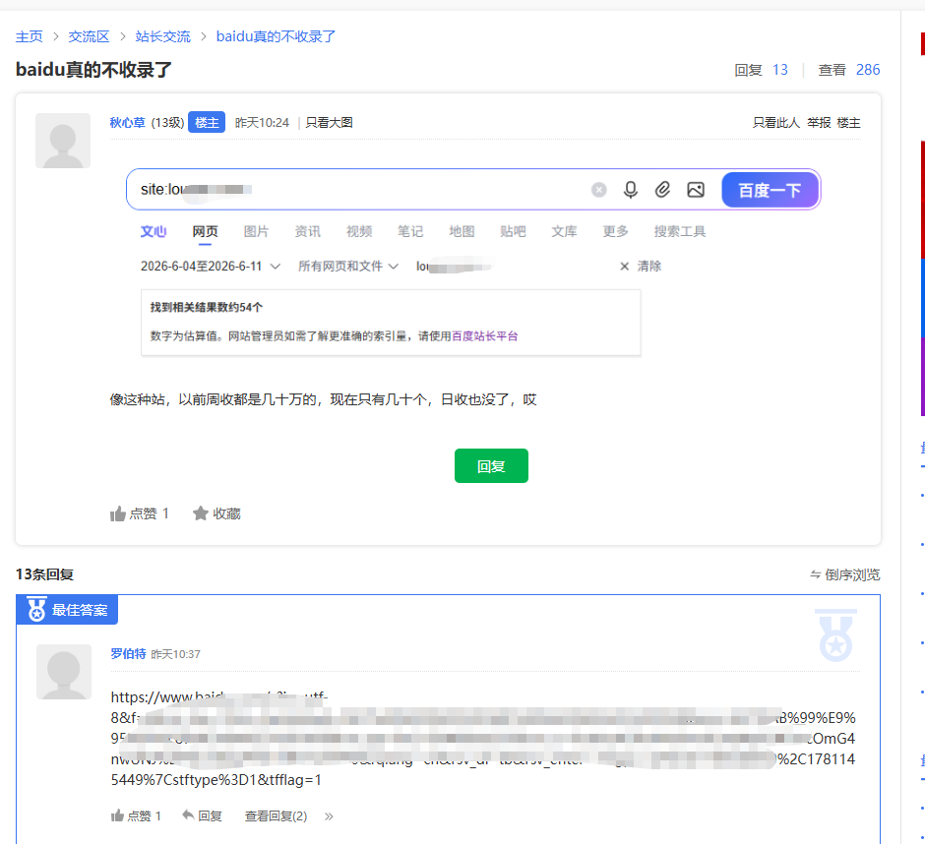Image resolution: width=925 pixels, height=844 pixels.
Task: Expand 所有网页和文件 dropdown
Action: (x=348, y=266)
